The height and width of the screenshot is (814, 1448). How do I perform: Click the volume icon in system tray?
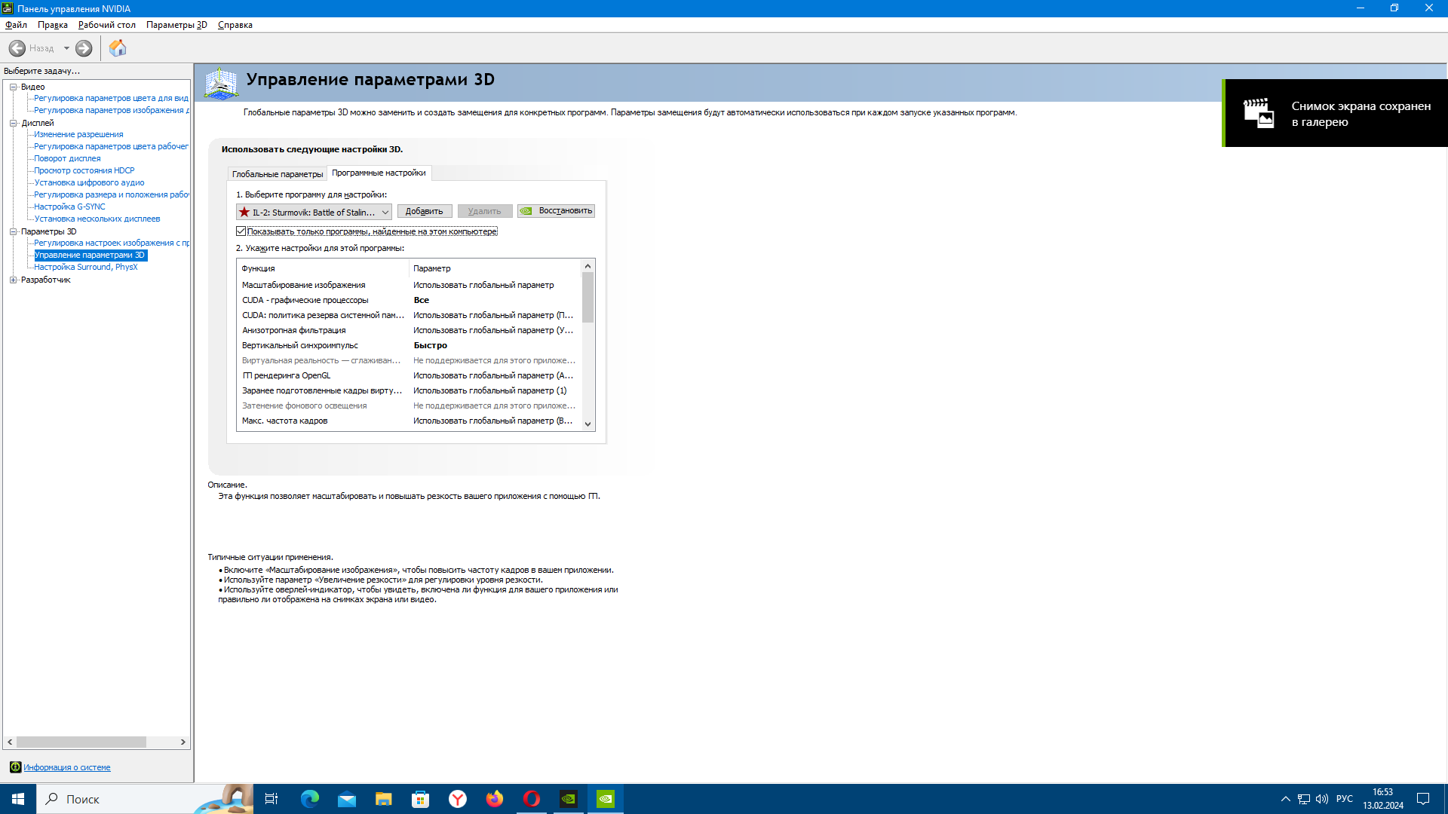coord(1322,799)
